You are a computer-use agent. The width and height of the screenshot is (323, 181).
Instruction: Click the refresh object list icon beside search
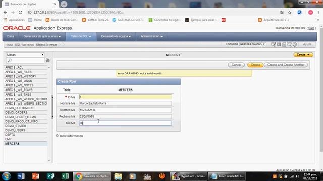click(x=48, y=60)
